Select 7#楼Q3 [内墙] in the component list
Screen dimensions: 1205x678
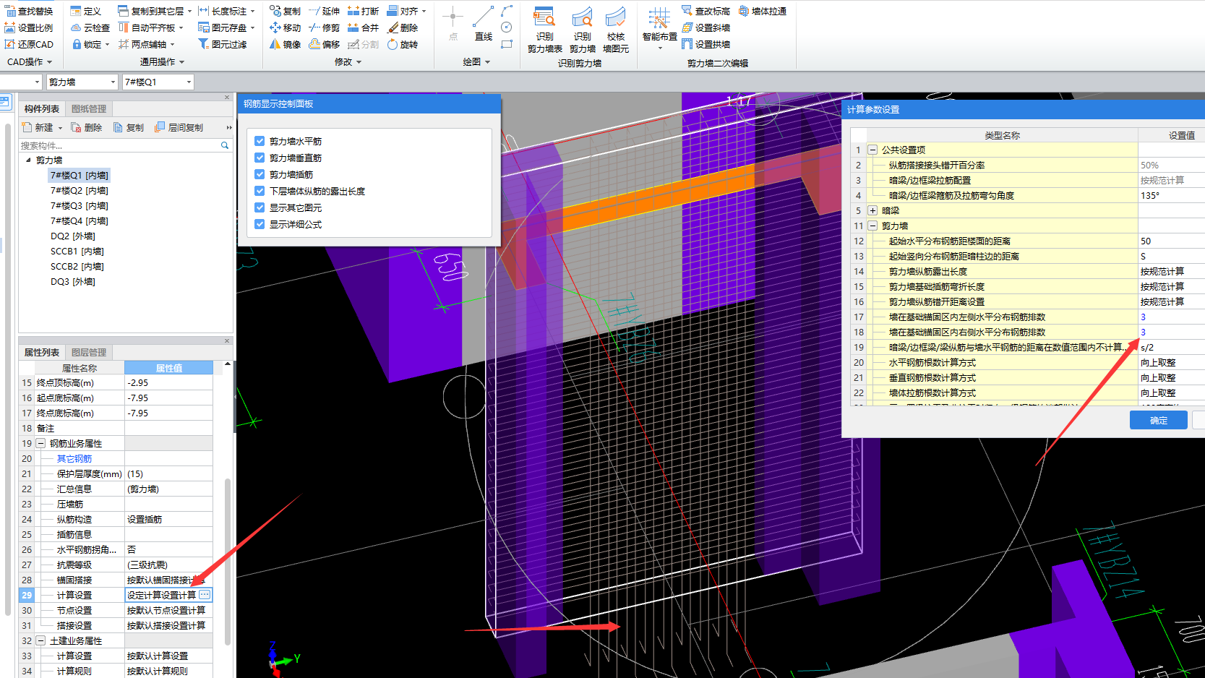(x=80, y=205)
